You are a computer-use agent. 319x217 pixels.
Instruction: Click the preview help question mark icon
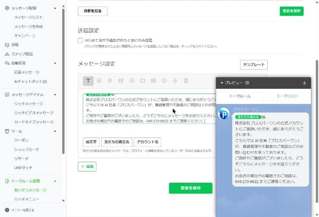click(x=247, y=83)
